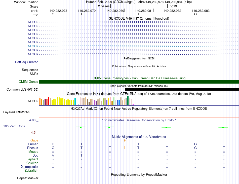Image resolution: width=239 pixels, height=184 pixels.
Task: Click the Layered H3K27Ac track label
Action: [x=16, y=112]
